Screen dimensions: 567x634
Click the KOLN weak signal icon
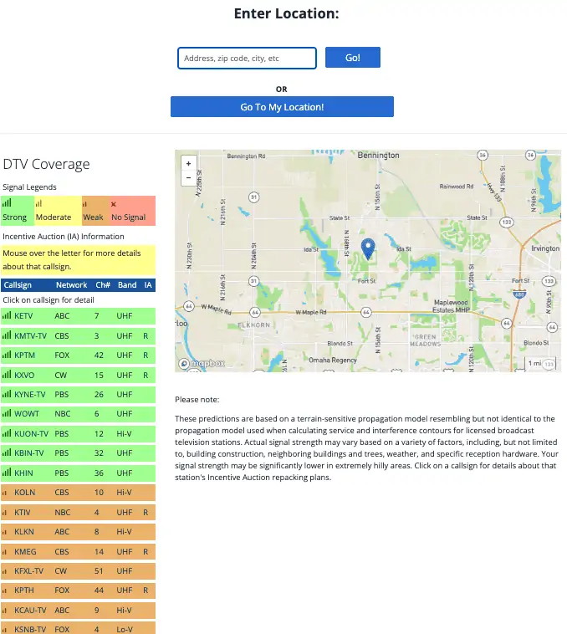pyautogui.click(x=7, y=493)
